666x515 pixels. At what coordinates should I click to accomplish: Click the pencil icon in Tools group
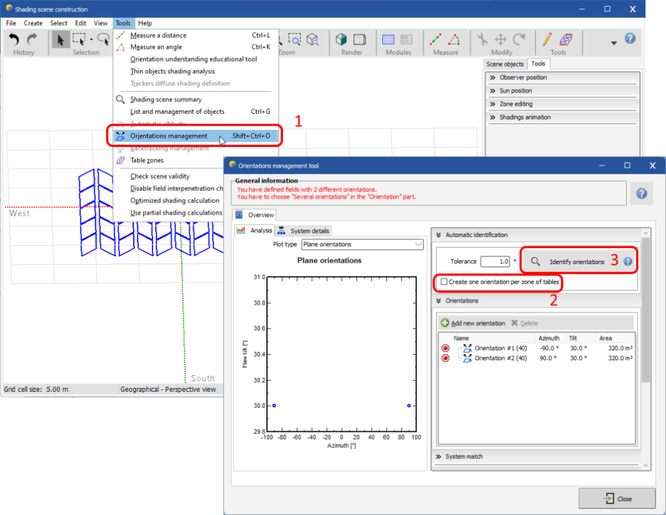tap(548, 40)
